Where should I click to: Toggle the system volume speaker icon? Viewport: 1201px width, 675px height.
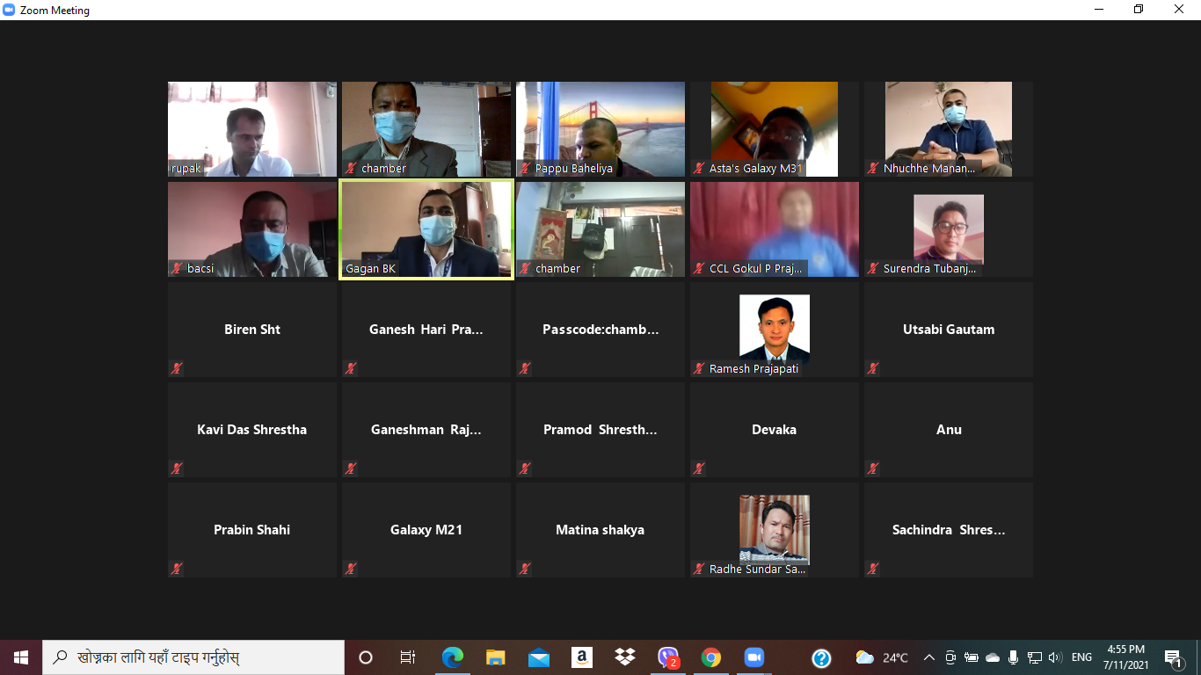pyautogui.click(x=1055, y=657)
